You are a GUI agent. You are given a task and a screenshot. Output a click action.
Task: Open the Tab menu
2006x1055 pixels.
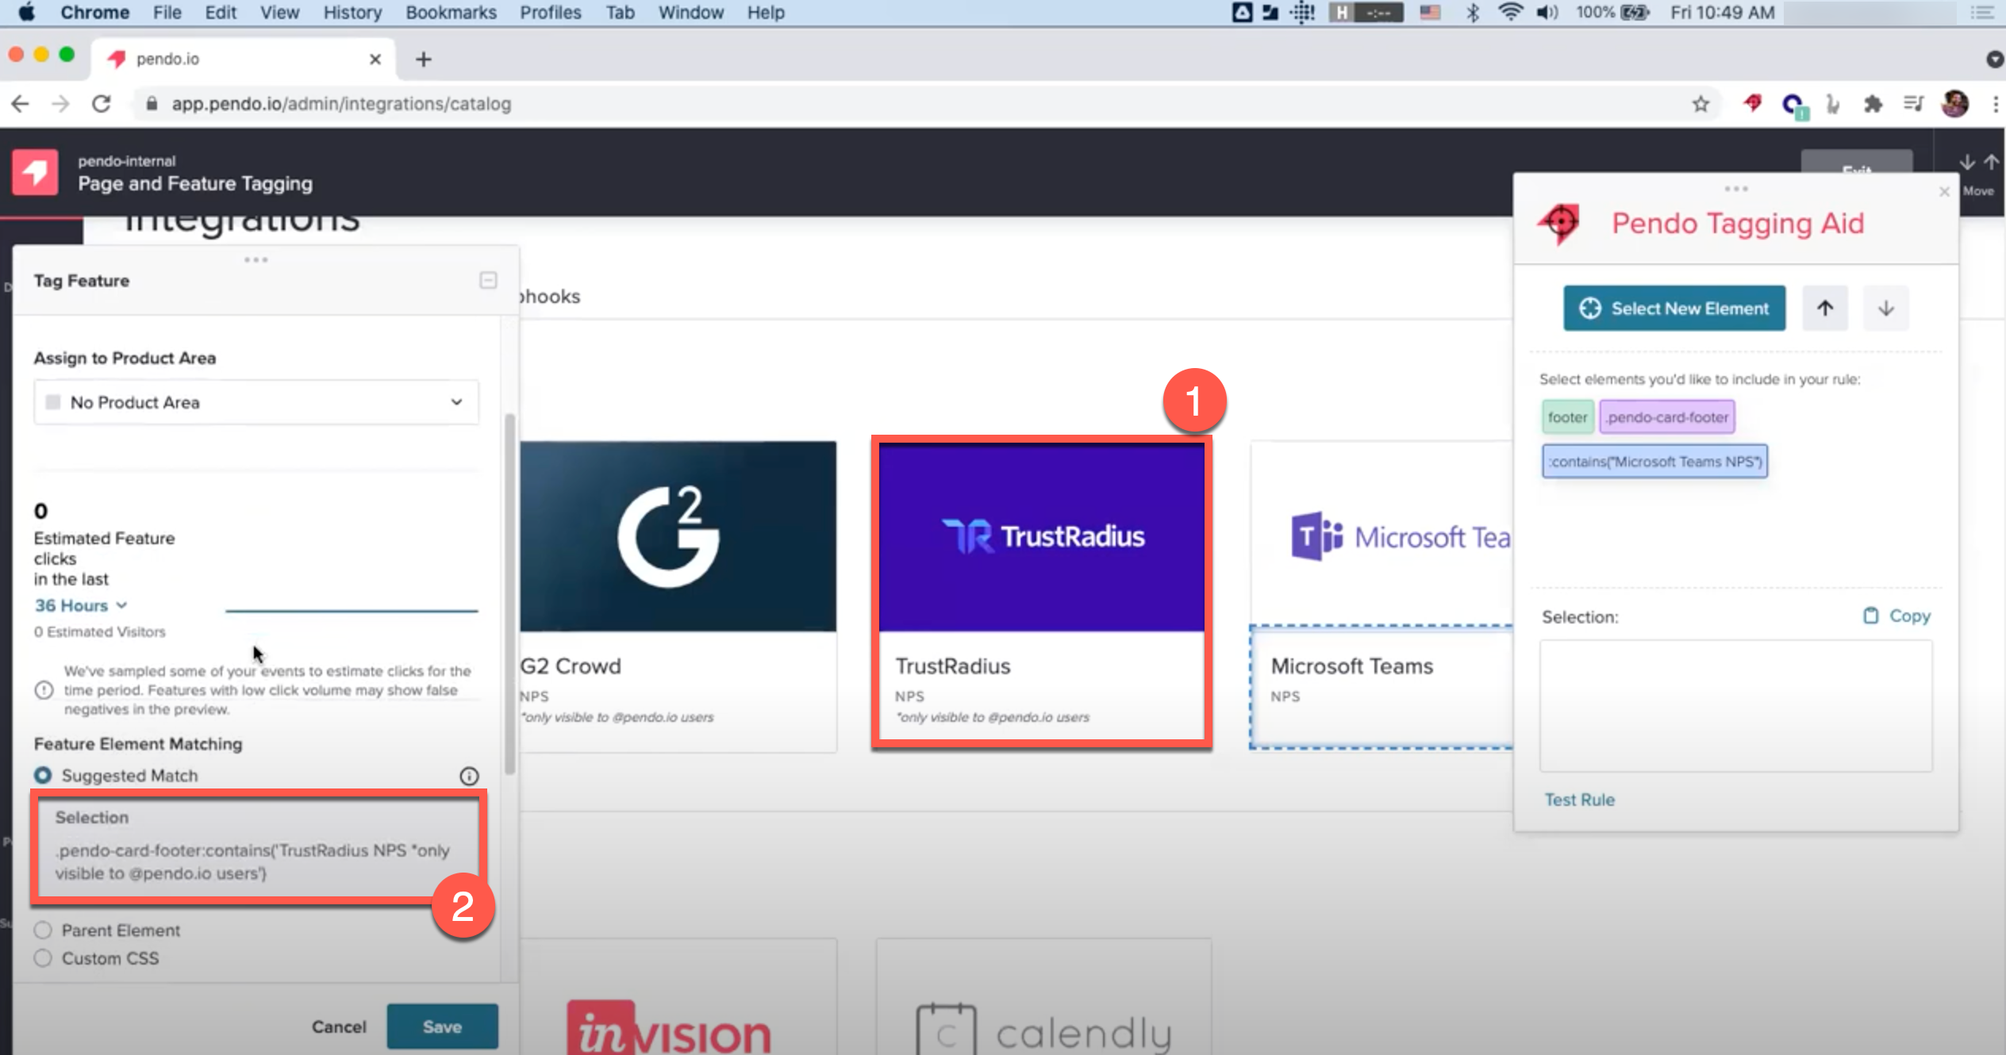pyautogui.click(x=620, y=12)
